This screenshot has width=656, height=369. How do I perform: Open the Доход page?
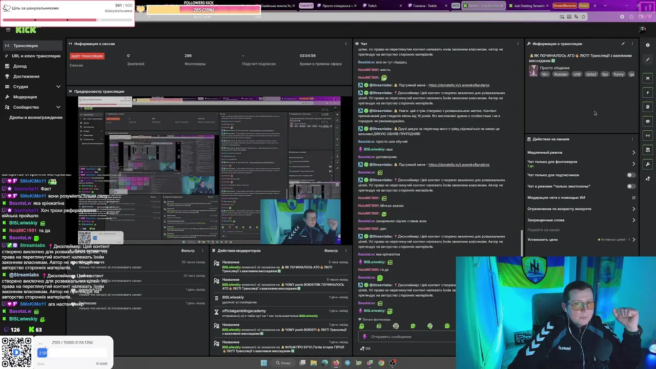coord(20,66)
